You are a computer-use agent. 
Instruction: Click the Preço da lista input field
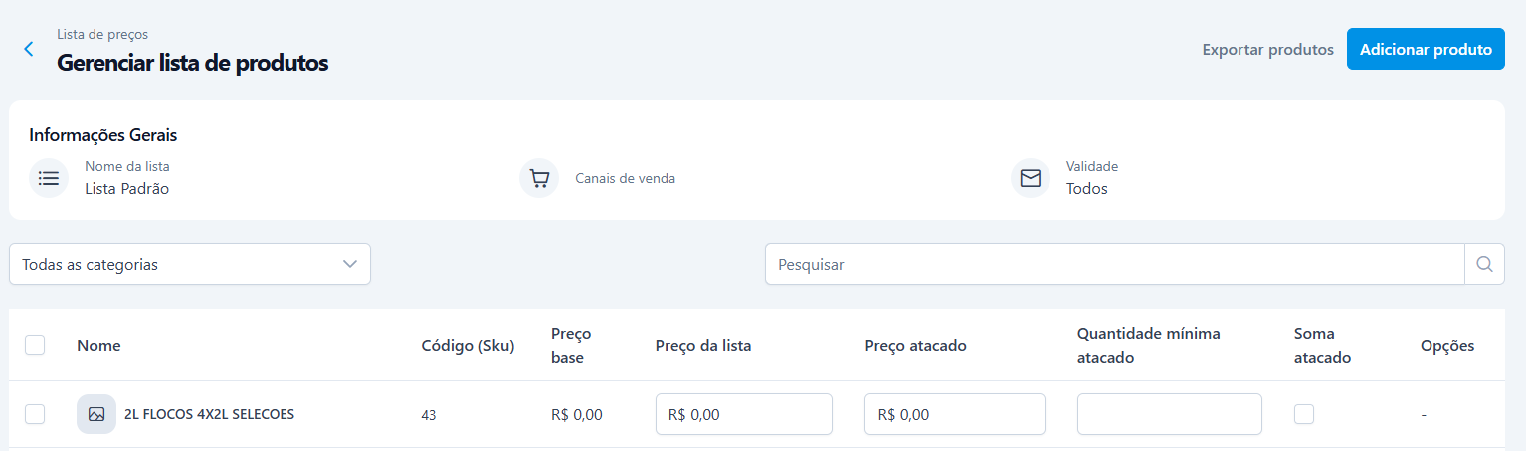pos(743,414)
